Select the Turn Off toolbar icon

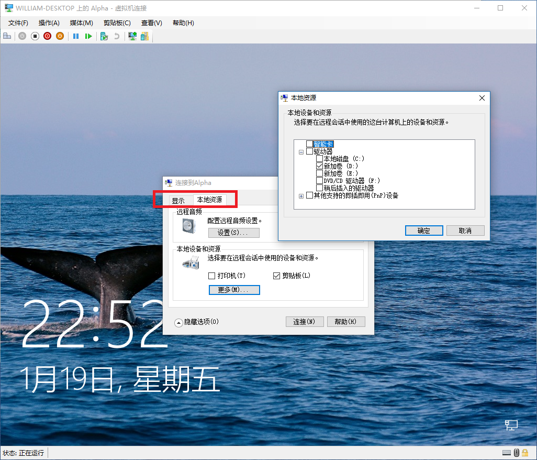(x=35, y=36)
